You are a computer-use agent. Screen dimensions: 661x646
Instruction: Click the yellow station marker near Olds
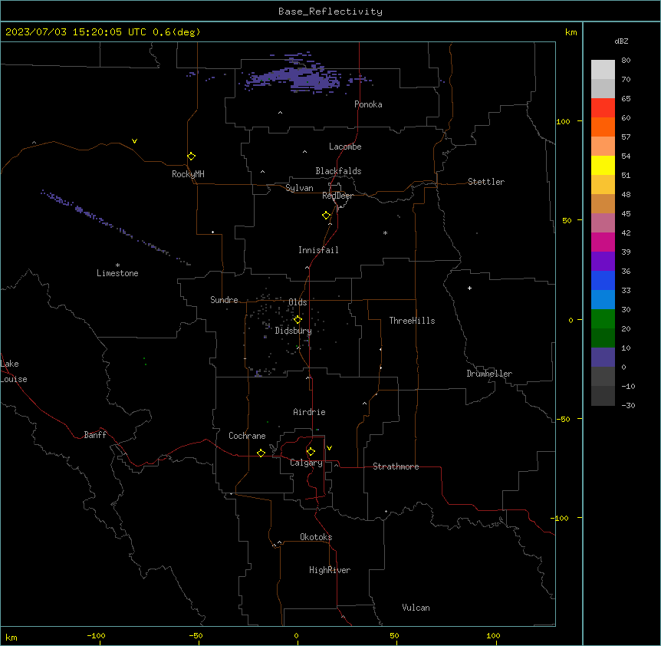[x=298, y=320]
